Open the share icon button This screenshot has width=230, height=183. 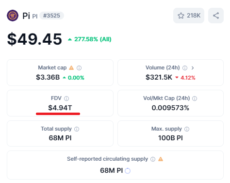[216, 16]
